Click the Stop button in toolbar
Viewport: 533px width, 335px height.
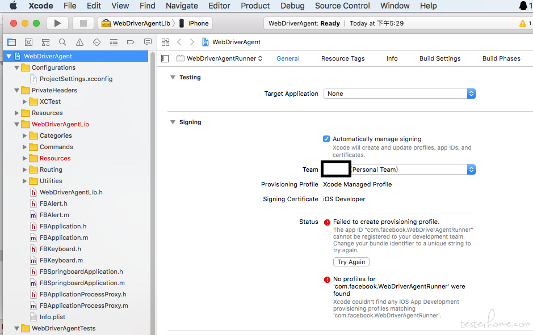[x=83, y=23]
